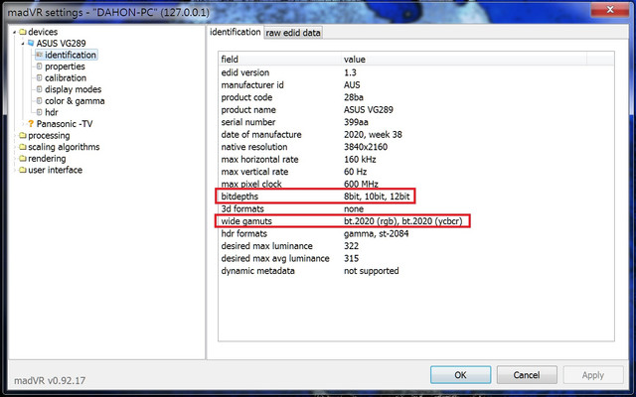Select the manufacturer id row
The image size is (636, 397).
[x=416, y=85]
